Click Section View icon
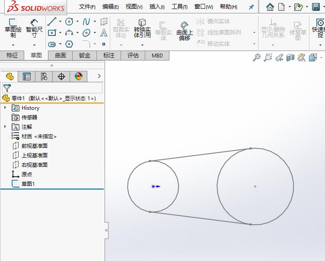The width and height of the screenshot is (325, 261). [290, 57]
